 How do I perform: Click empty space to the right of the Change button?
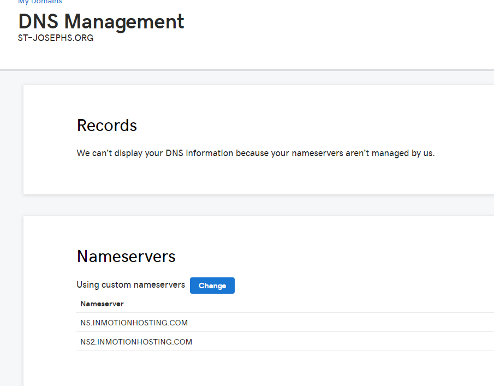pyautogui.click(x=355, y=286)
